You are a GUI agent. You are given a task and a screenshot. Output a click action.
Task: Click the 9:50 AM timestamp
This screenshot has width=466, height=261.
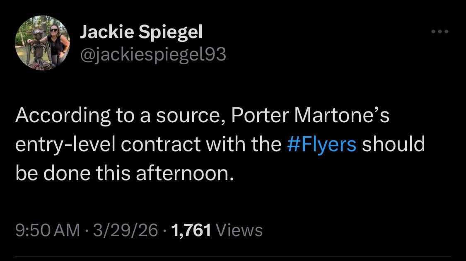pos(48,230)
